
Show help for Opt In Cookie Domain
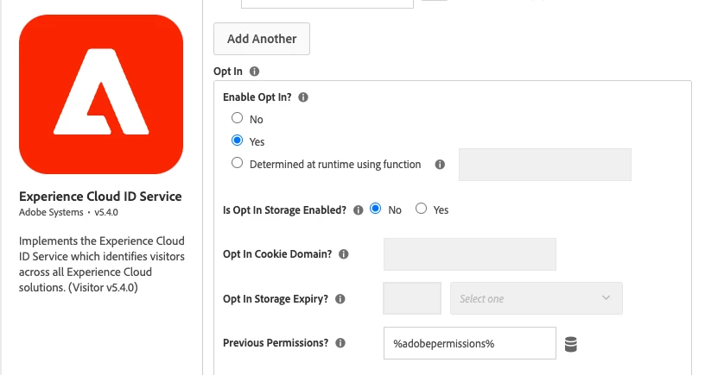[344, 254]
